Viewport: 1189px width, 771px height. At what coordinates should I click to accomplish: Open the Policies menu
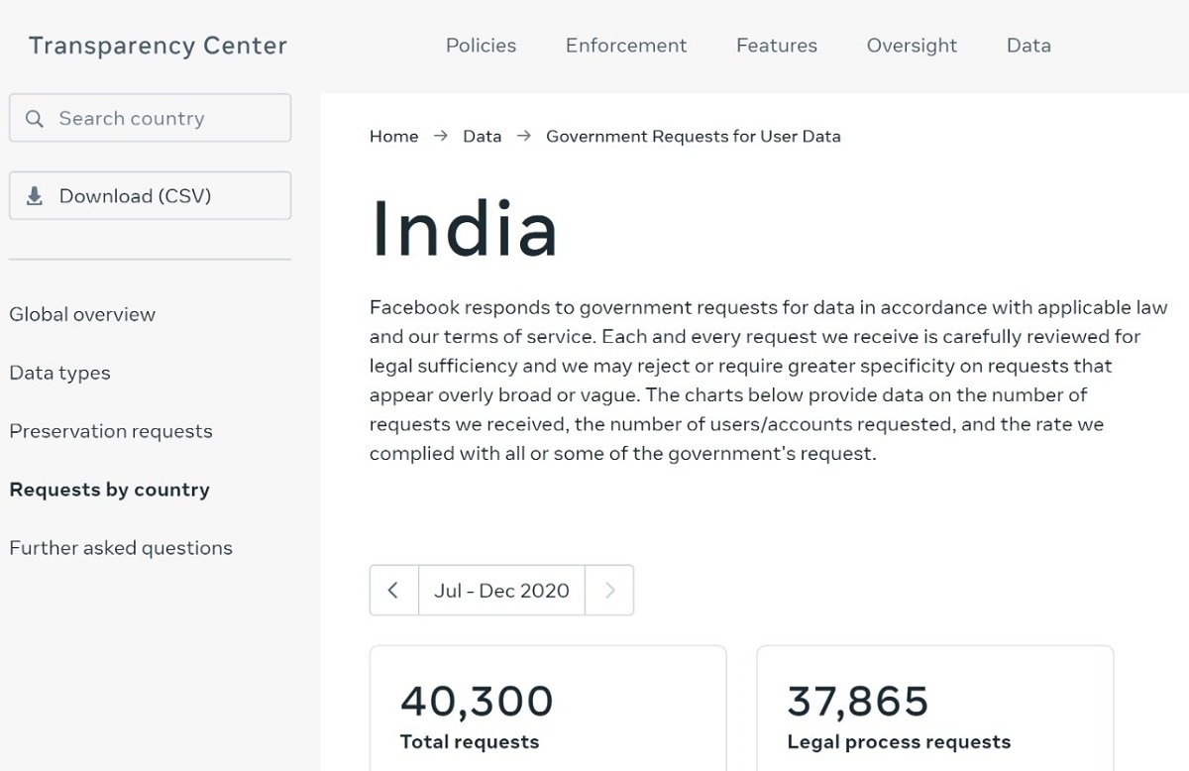click(481, 46)
